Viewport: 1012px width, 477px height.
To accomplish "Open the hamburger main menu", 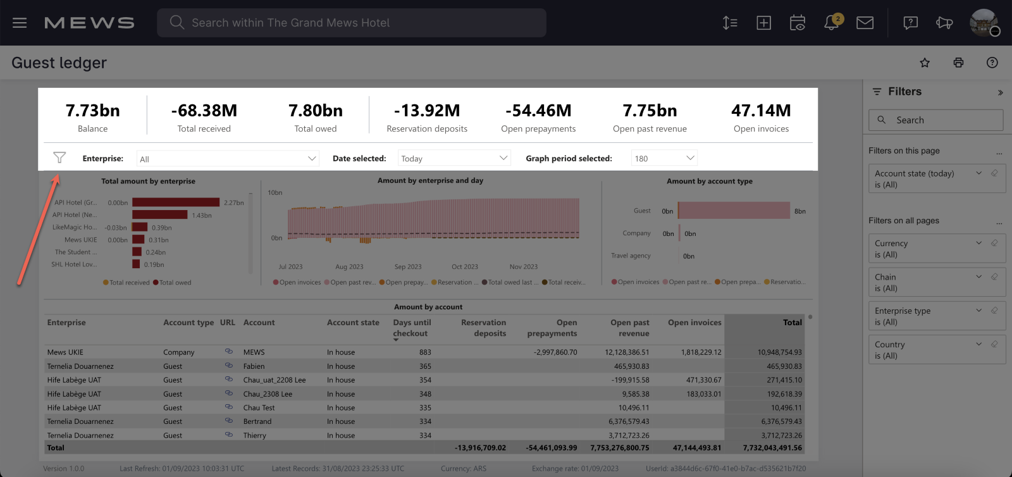I will coord(20,23).
